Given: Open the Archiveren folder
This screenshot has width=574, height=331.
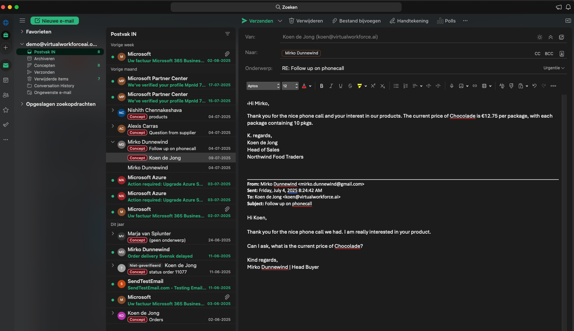Looking at the screenshot, I should [x=60, y=58].
